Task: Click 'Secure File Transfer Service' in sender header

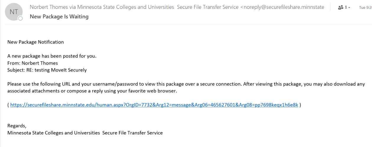Action: click(207, 7)
